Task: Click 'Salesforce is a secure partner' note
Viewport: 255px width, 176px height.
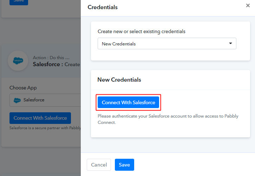Action: click(45, 128)
